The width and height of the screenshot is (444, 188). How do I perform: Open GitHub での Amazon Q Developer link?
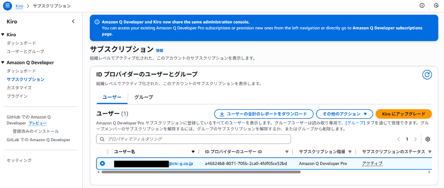(x=29, y=120)
